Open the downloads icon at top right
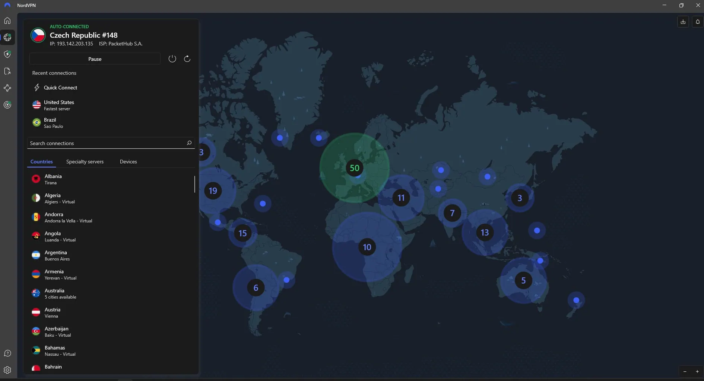704x381 pixels. coord(683,22)
